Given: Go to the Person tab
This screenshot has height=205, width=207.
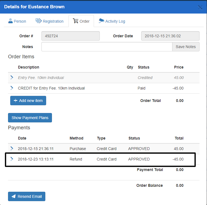Looking at the screenshot, I should [20, 21].
